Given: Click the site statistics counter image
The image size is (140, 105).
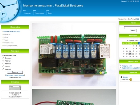Looking at the screenshot, I should (15, 88).
